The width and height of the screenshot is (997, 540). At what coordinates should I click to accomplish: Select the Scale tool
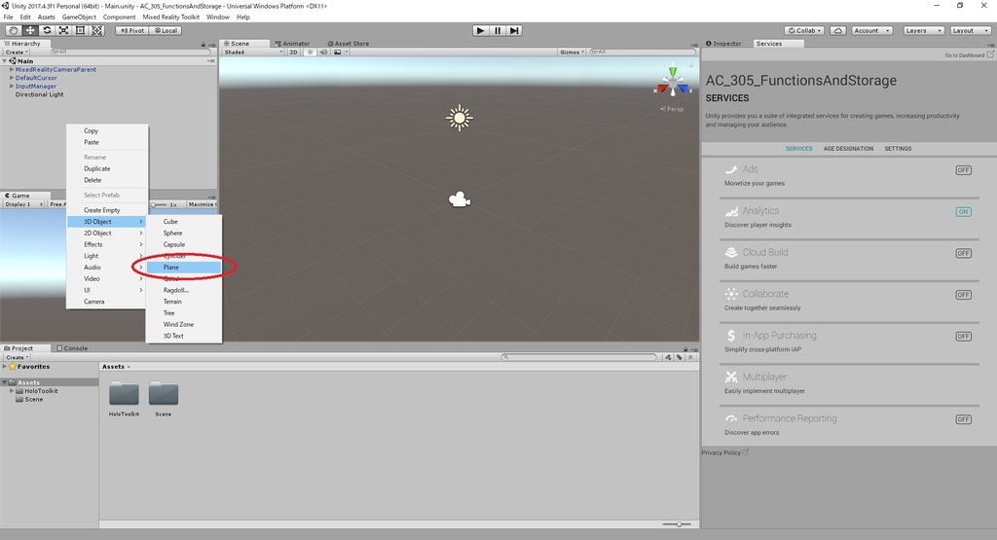pyautogui.click(x=63, y=30)
